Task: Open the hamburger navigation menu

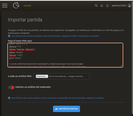Action: coord(5,6)
